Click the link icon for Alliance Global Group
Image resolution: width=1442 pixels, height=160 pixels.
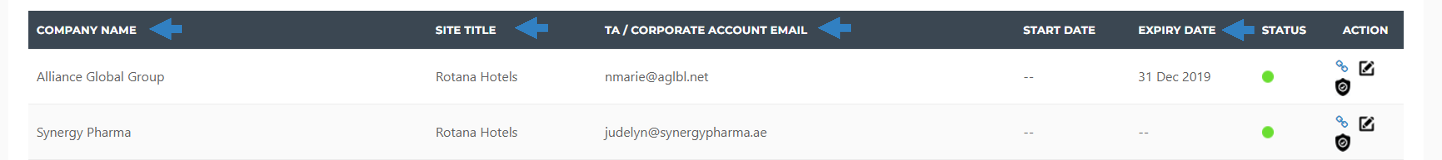1341,67
